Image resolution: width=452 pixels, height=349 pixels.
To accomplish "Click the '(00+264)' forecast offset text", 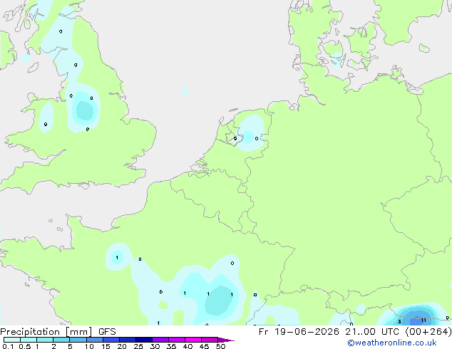I will pos(428,332).
